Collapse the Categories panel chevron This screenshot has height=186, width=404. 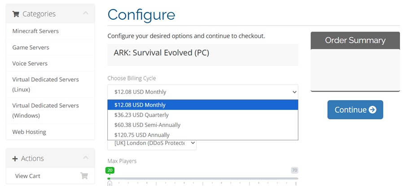(86, 13)
